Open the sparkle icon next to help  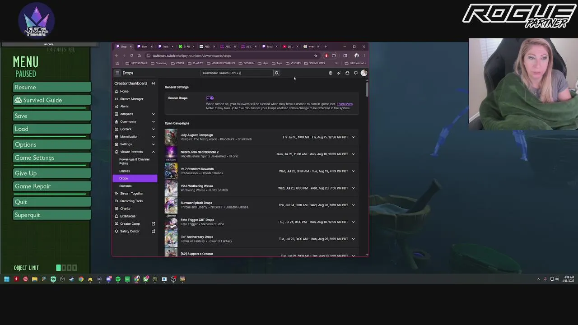click(x=339, y=73)
